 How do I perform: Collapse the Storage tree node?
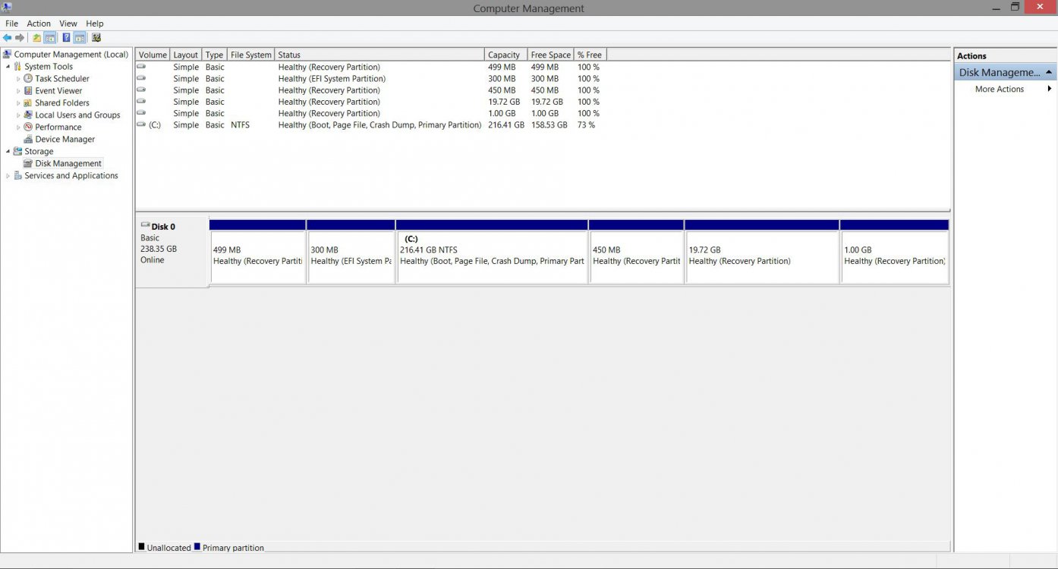pos(8,152)
